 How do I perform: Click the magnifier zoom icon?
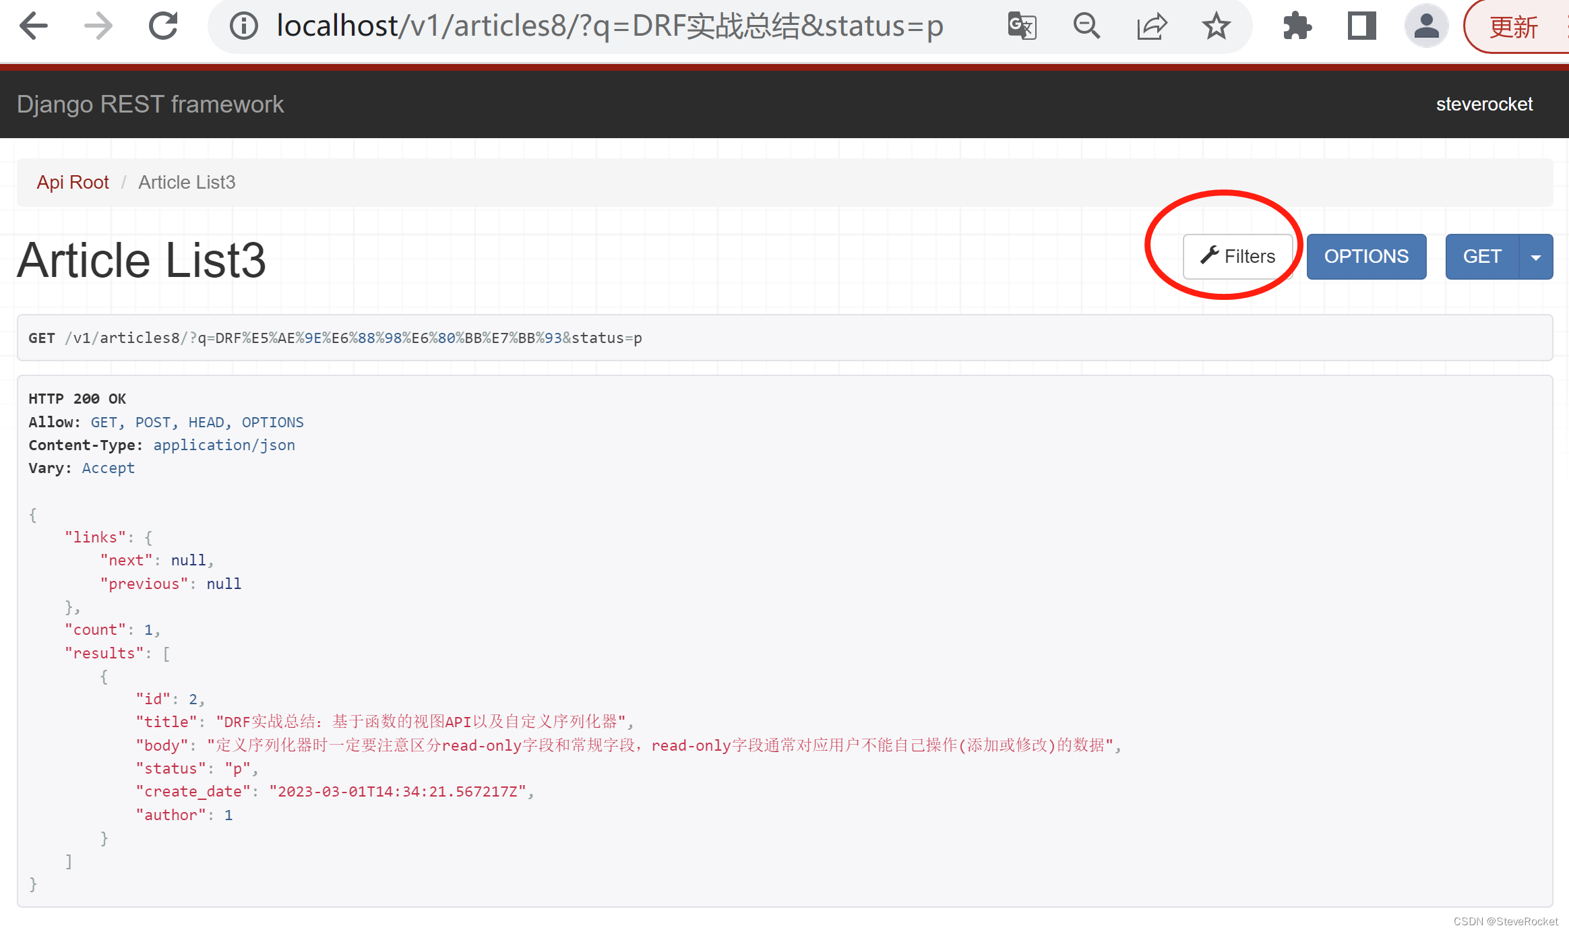coord(1086,26)
